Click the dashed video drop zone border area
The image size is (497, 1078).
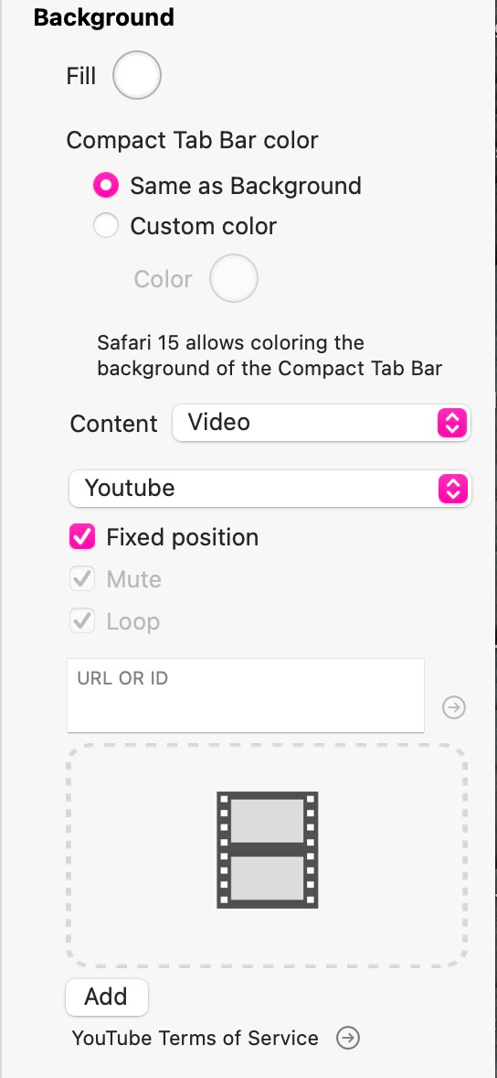pyautogui.click(x=267, y=856)
